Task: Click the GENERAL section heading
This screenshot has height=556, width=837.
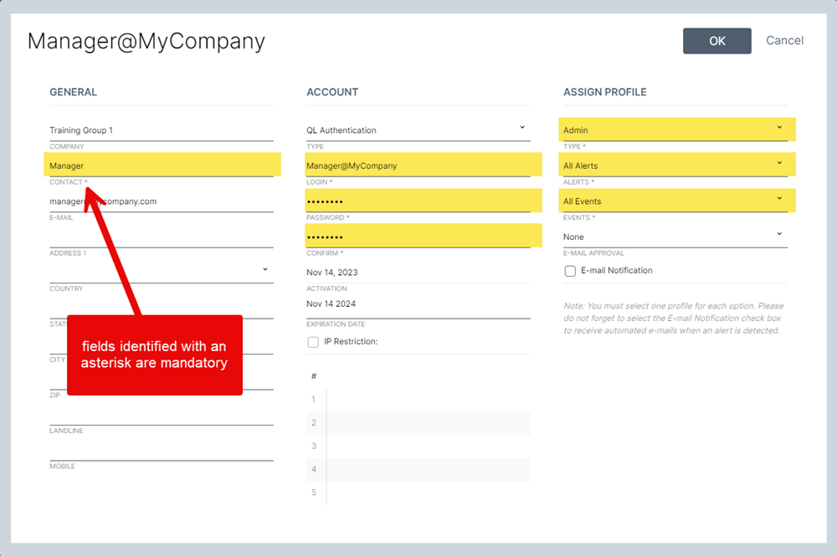Action: point(73,92)
